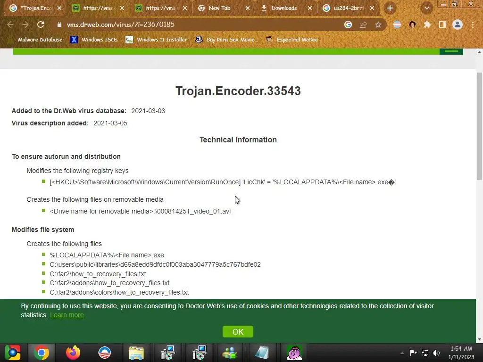The height and width of the screenshot is (362, 483).
Task: Open Windows ISOs bookmark
Action: tap(94, 40)
